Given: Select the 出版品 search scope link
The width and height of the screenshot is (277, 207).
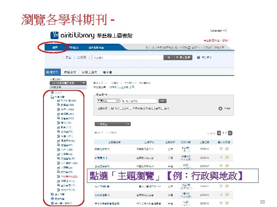Looking at the screenshot, I should (82, 58).
